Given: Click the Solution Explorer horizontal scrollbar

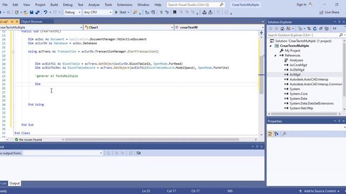Looking at the screenshot, I should tap(304, 114).
